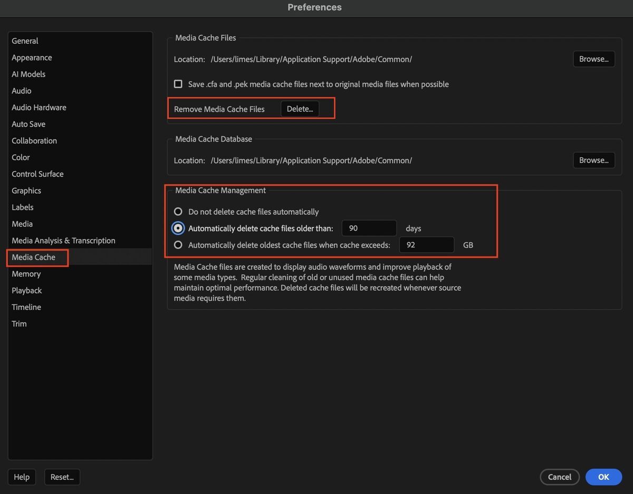Click the Help button

(22, 477)
